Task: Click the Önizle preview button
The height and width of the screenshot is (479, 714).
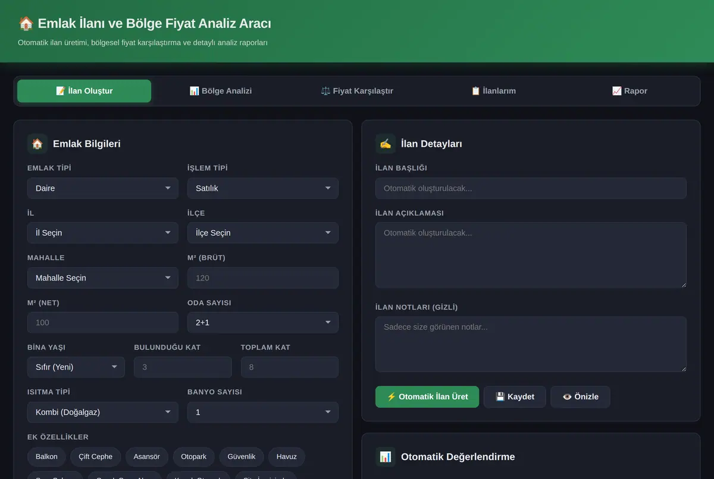Action: [580, 397]
